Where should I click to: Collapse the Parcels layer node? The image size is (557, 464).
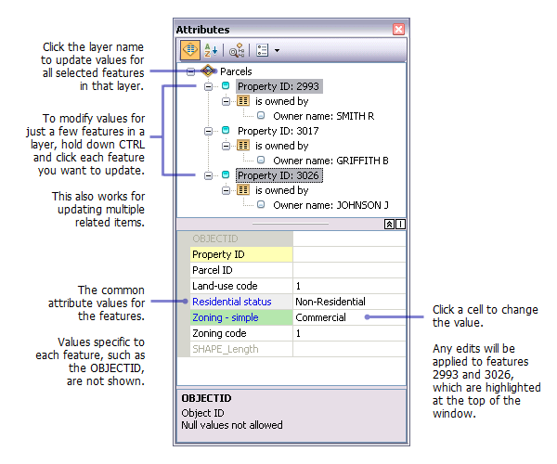click(x=190, y=71)
